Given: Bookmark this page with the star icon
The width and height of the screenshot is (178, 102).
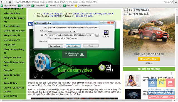Looking at the screenshot, I should [172, 2].
